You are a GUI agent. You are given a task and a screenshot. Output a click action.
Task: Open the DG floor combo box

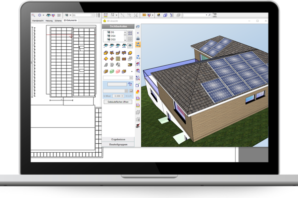click(83, 15)
